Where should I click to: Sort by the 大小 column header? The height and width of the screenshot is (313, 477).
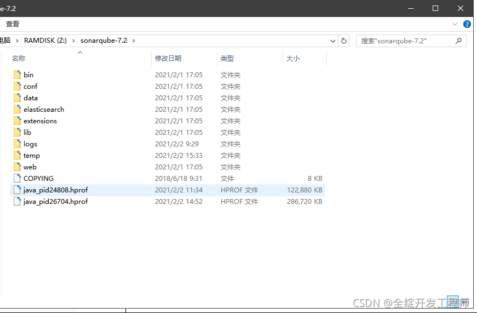click(292, 59)
